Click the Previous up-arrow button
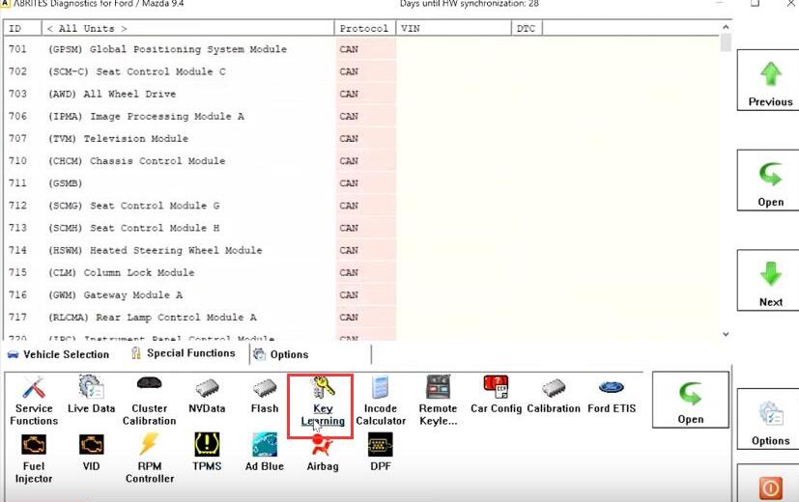 click(x=770, y=80)
